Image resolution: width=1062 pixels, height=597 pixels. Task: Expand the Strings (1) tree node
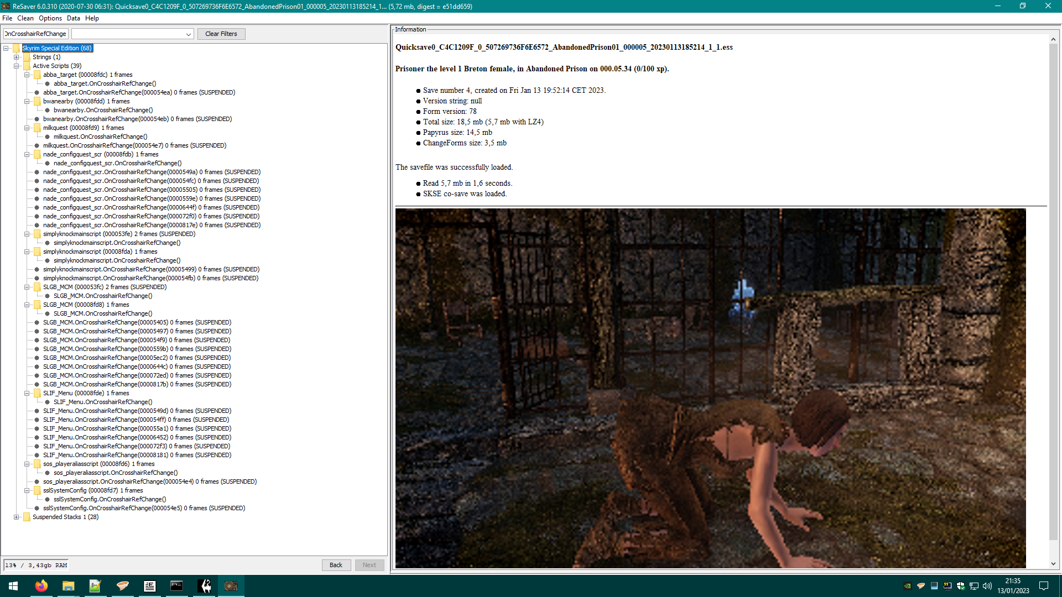pos(16,57)
